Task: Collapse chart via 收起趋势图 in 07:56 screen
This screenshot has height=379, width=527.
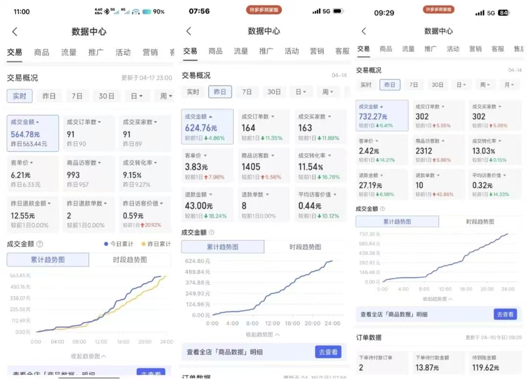Action: tap(263, 335)
